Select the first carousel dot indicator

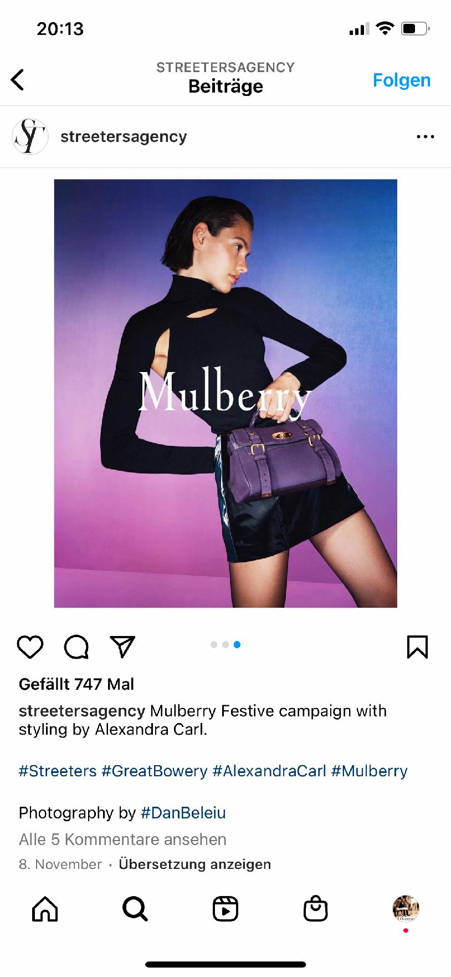click(x=214, y=644)
